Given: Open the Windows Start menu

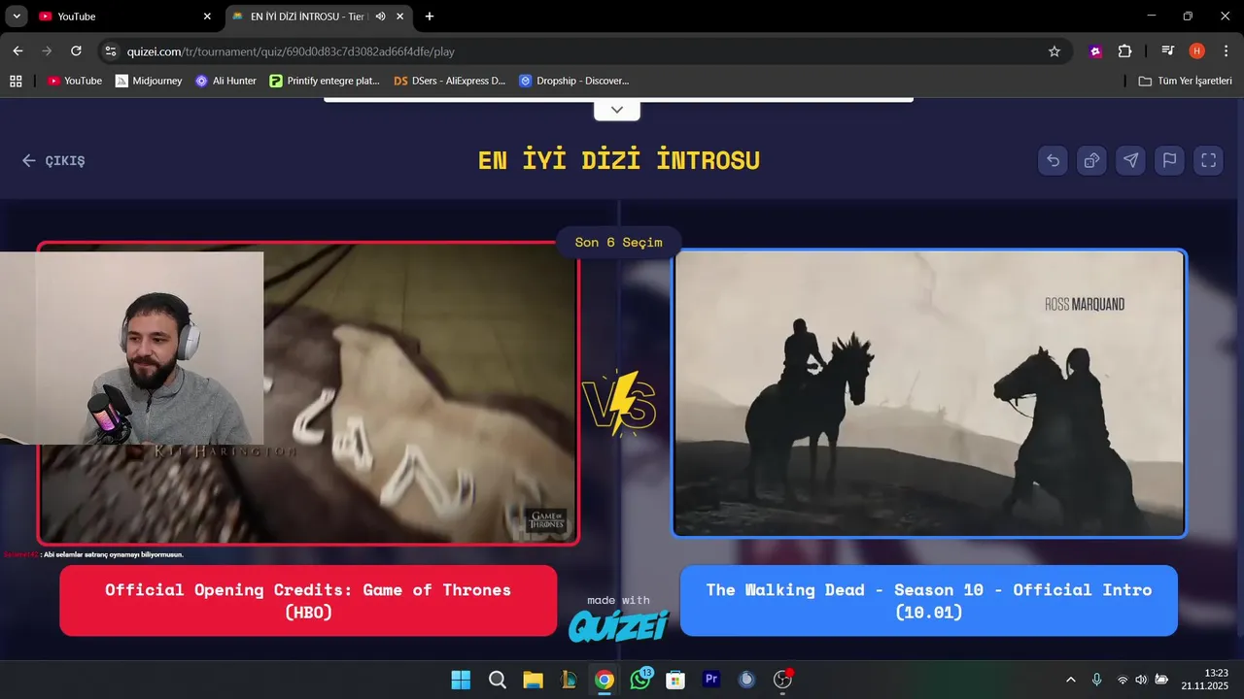Looking at the screenshot, I should 461,680.
